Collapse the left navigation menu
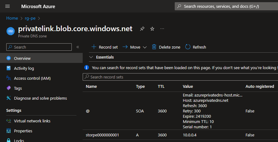 (77, 47)
